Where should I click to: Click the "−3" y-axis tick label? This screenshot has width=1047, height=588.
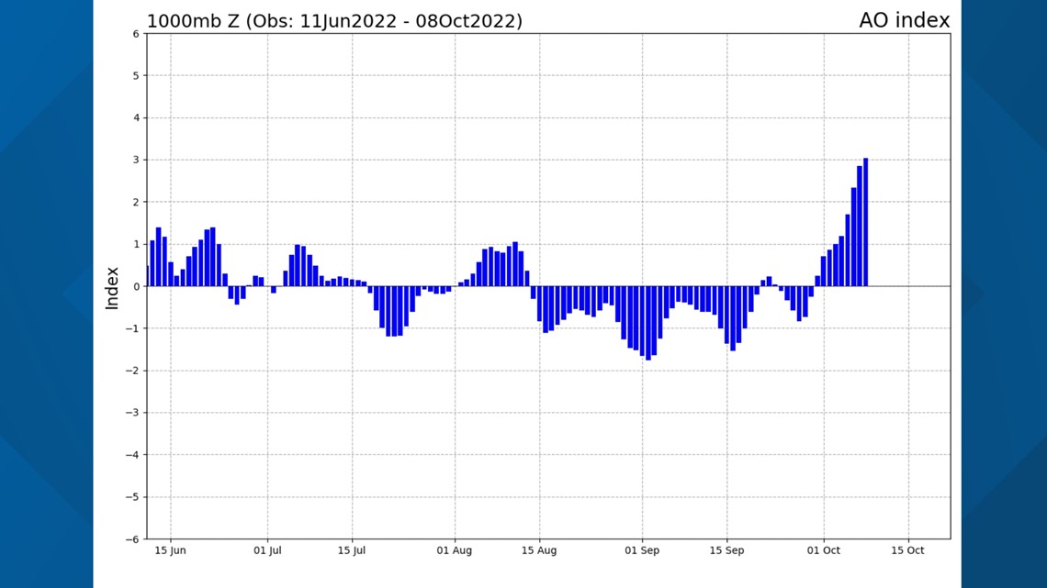click(x=132, y=413)
